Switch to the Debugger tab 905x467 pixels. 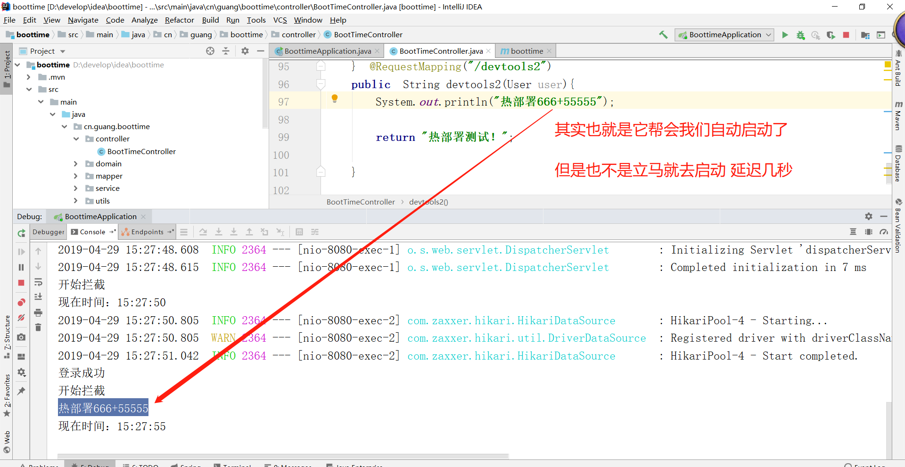(x=49, y=232)
